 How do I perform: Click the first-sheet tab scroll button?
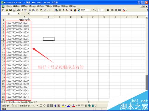coord(2,102)
